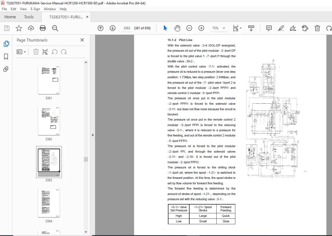The height and width of the screenshot is (236, 332).
Task: Open the E-Sign menu
Action: tap(35, 9)
